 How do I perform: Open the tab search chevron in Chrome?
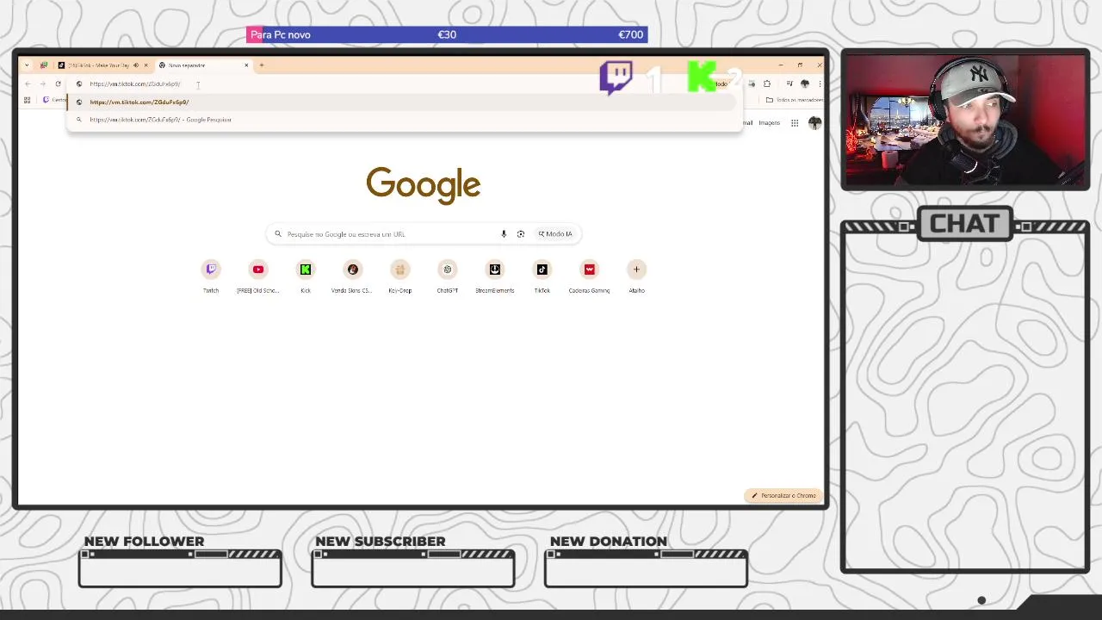pos(27,65)
